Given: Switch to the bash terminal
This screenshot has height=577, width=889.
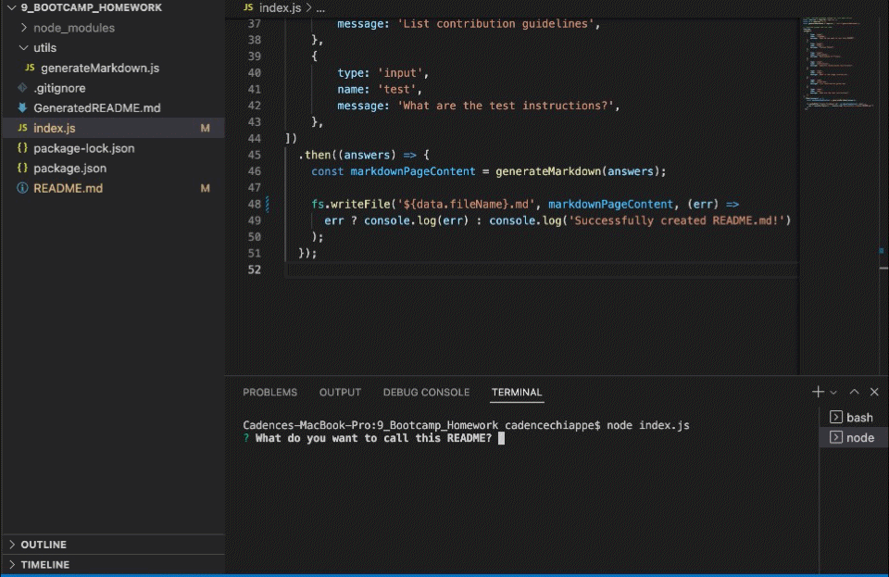Looking at the screenshot, I should point(854,417).
